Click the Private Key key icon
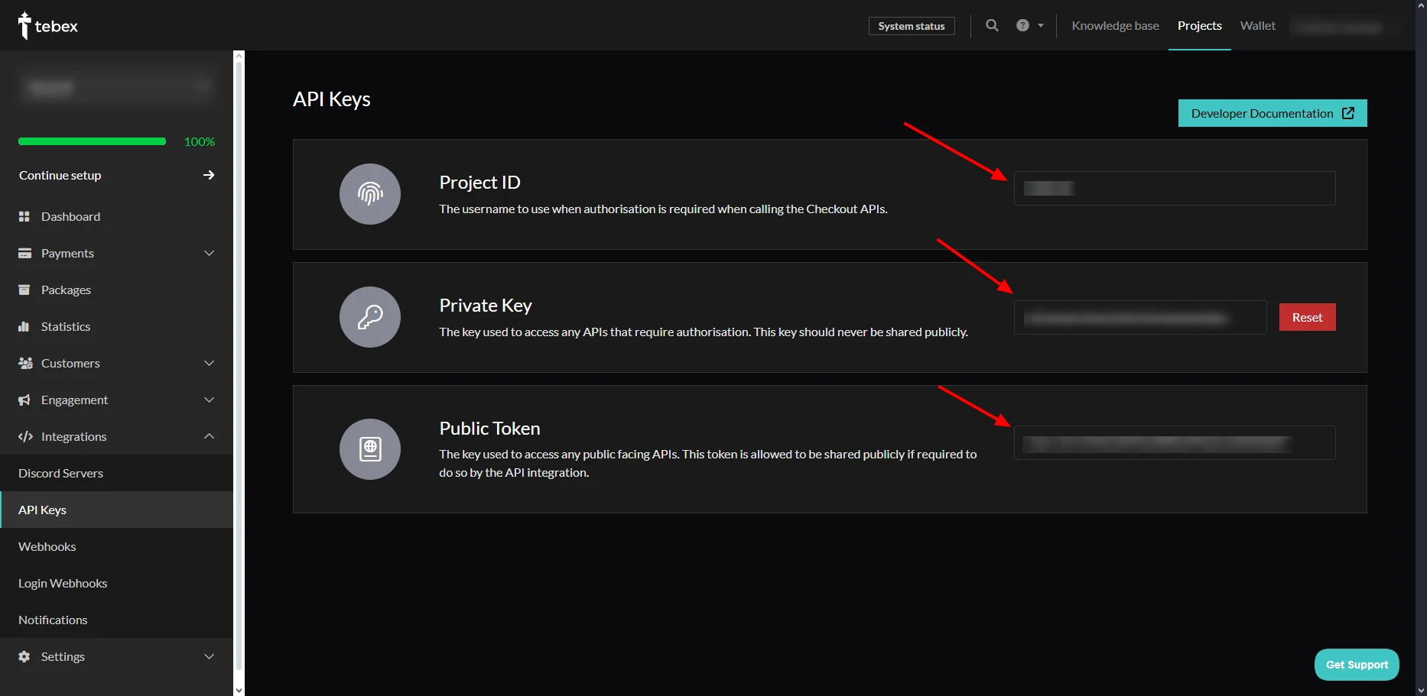 pos(370,317)
